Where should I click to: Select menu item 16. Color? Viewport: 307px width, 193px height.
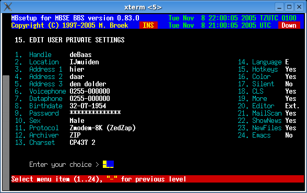pos(254,76)
